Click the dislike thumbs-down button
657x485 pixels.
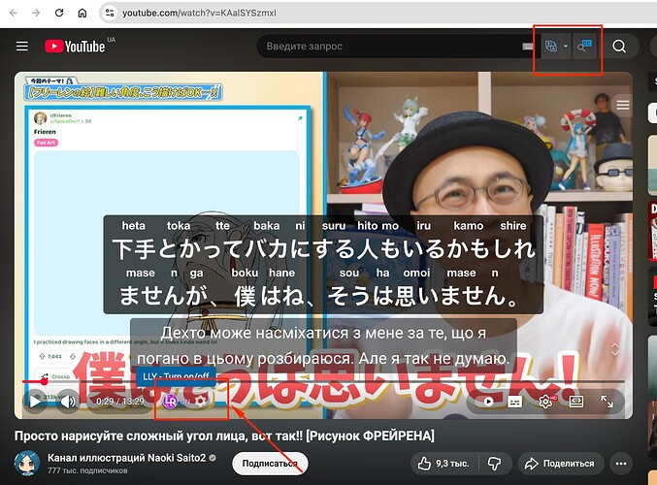click(496, 463)
